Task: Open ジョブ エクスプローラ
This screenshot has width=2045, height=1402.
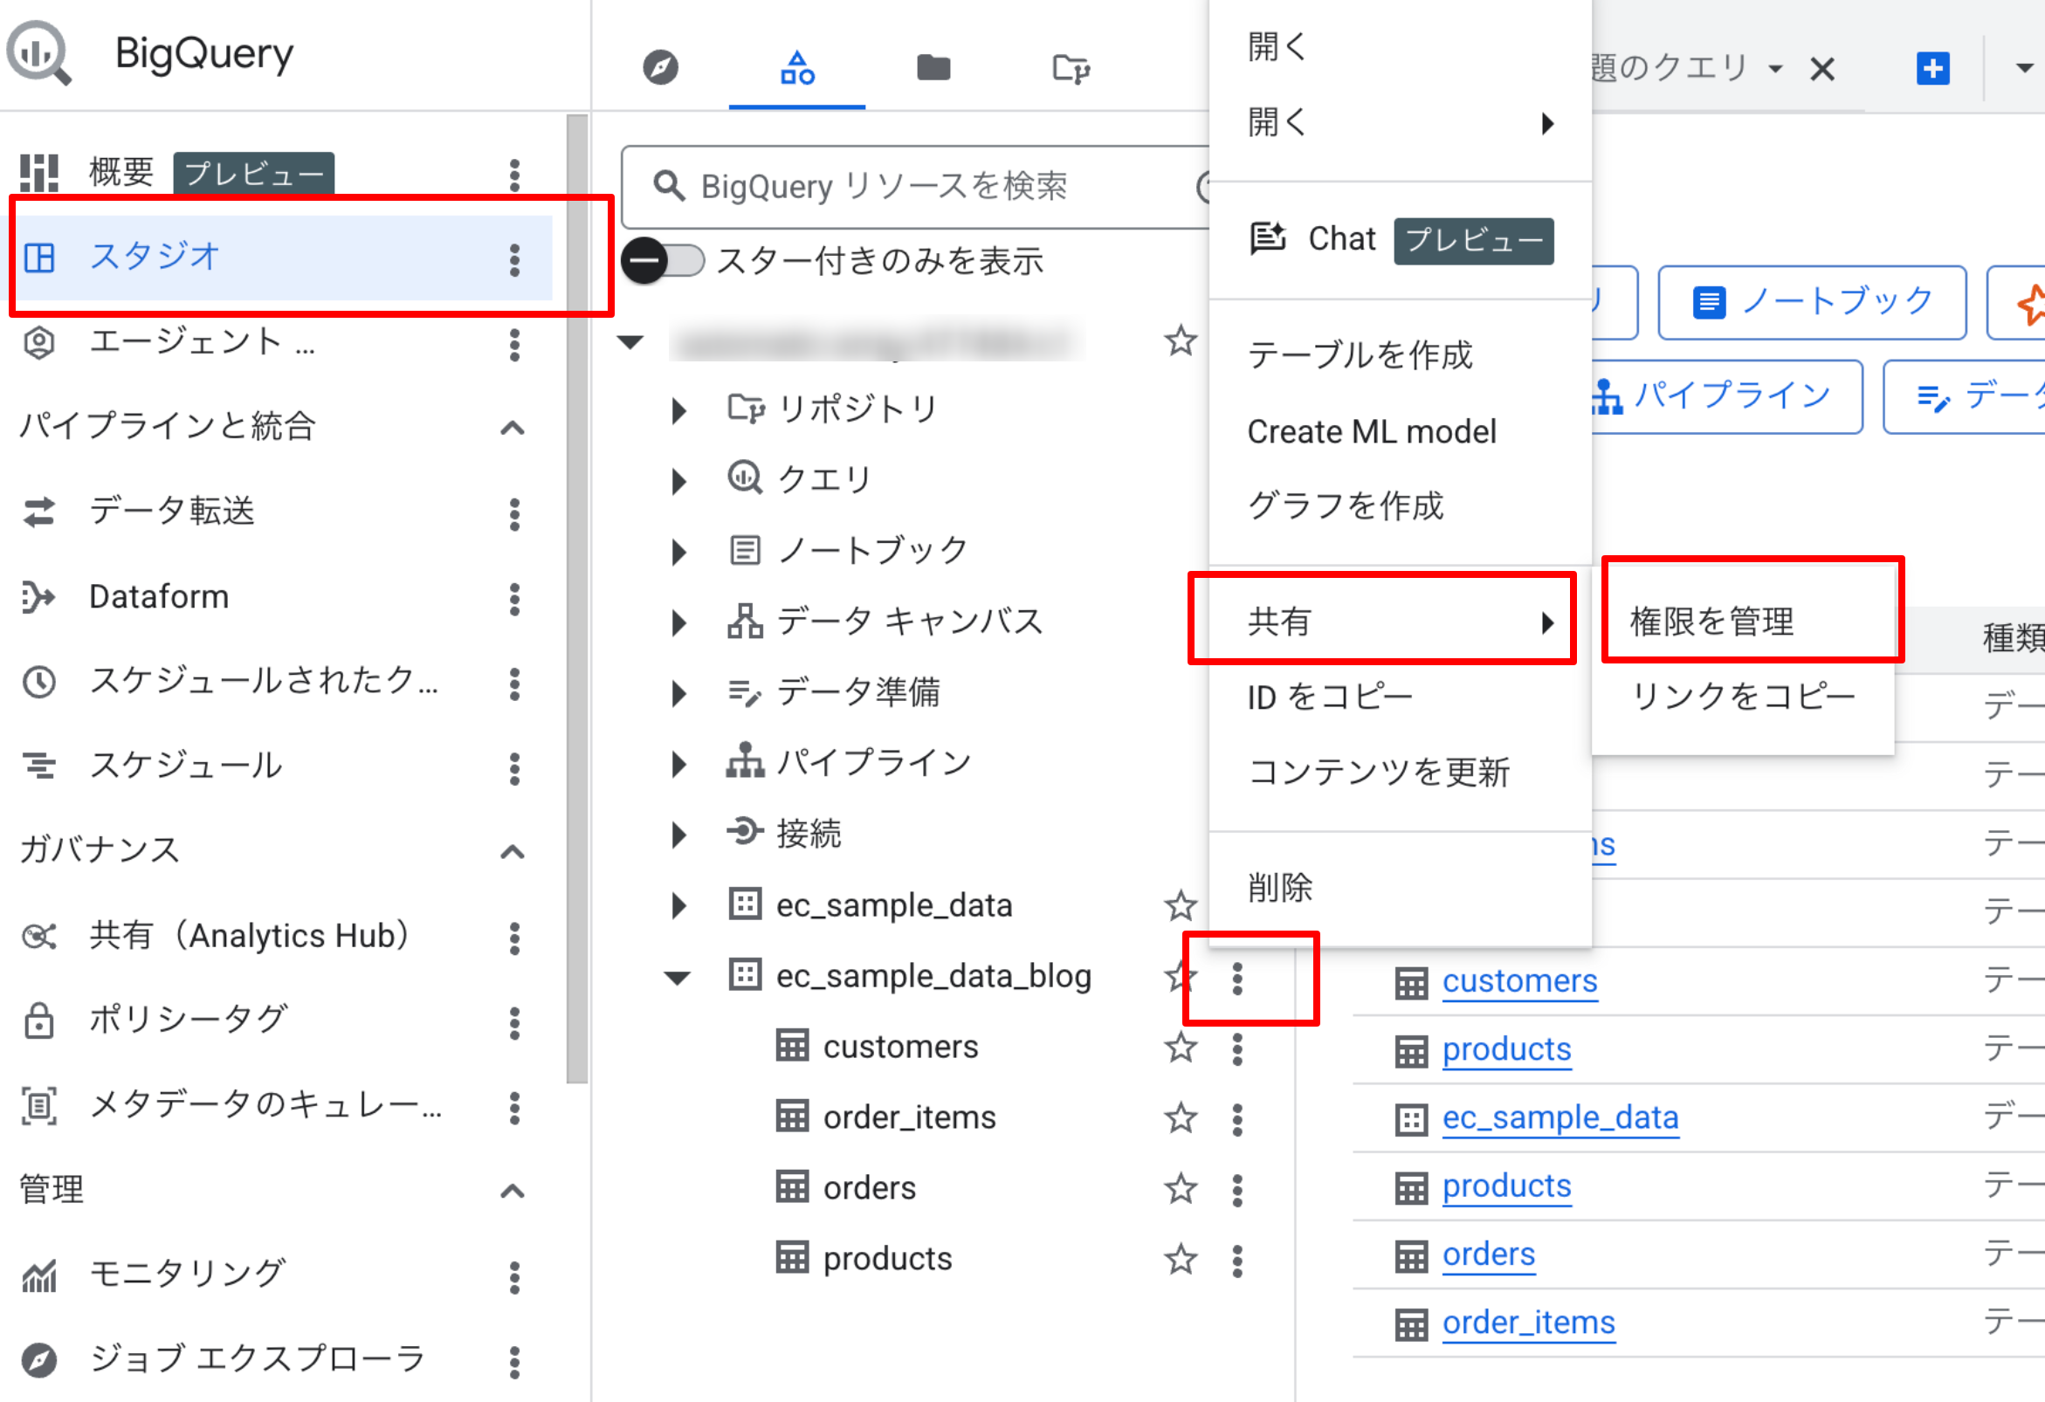Action: click(255, 1357)
